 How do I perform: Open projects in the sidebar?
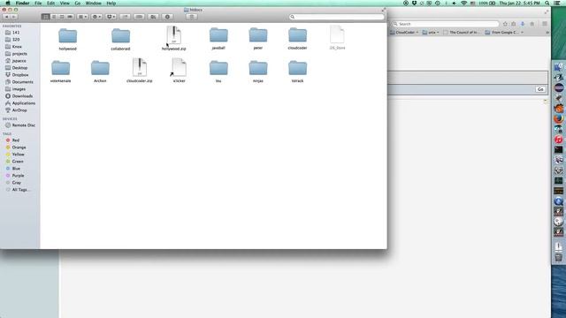(x=19, y=54)
